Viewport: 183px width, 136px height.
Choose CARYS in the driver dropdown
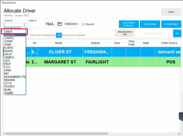point(9,38)
